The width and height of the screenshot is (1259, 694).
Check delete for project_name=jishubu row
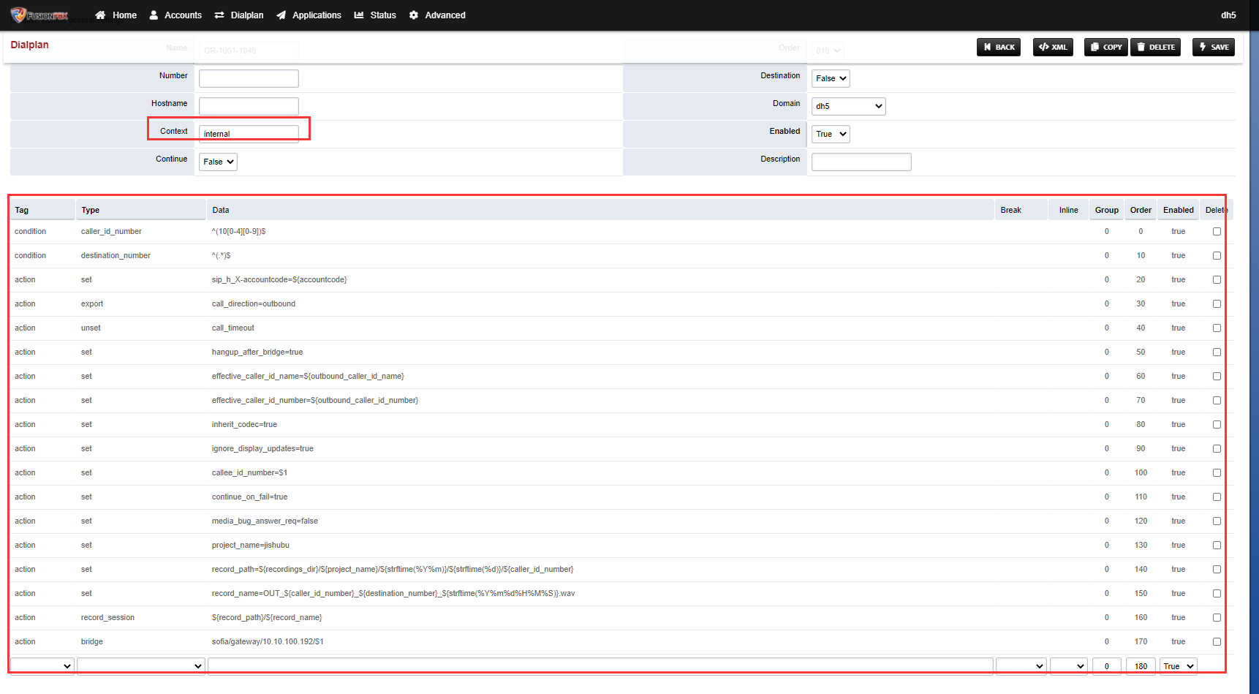(x=1217, y=546)
